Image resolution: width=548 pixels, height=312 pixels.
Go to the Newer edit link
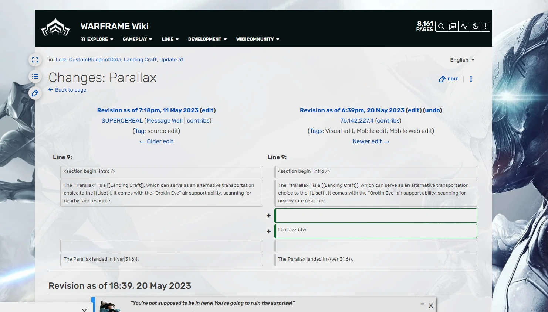click(371, 141)
